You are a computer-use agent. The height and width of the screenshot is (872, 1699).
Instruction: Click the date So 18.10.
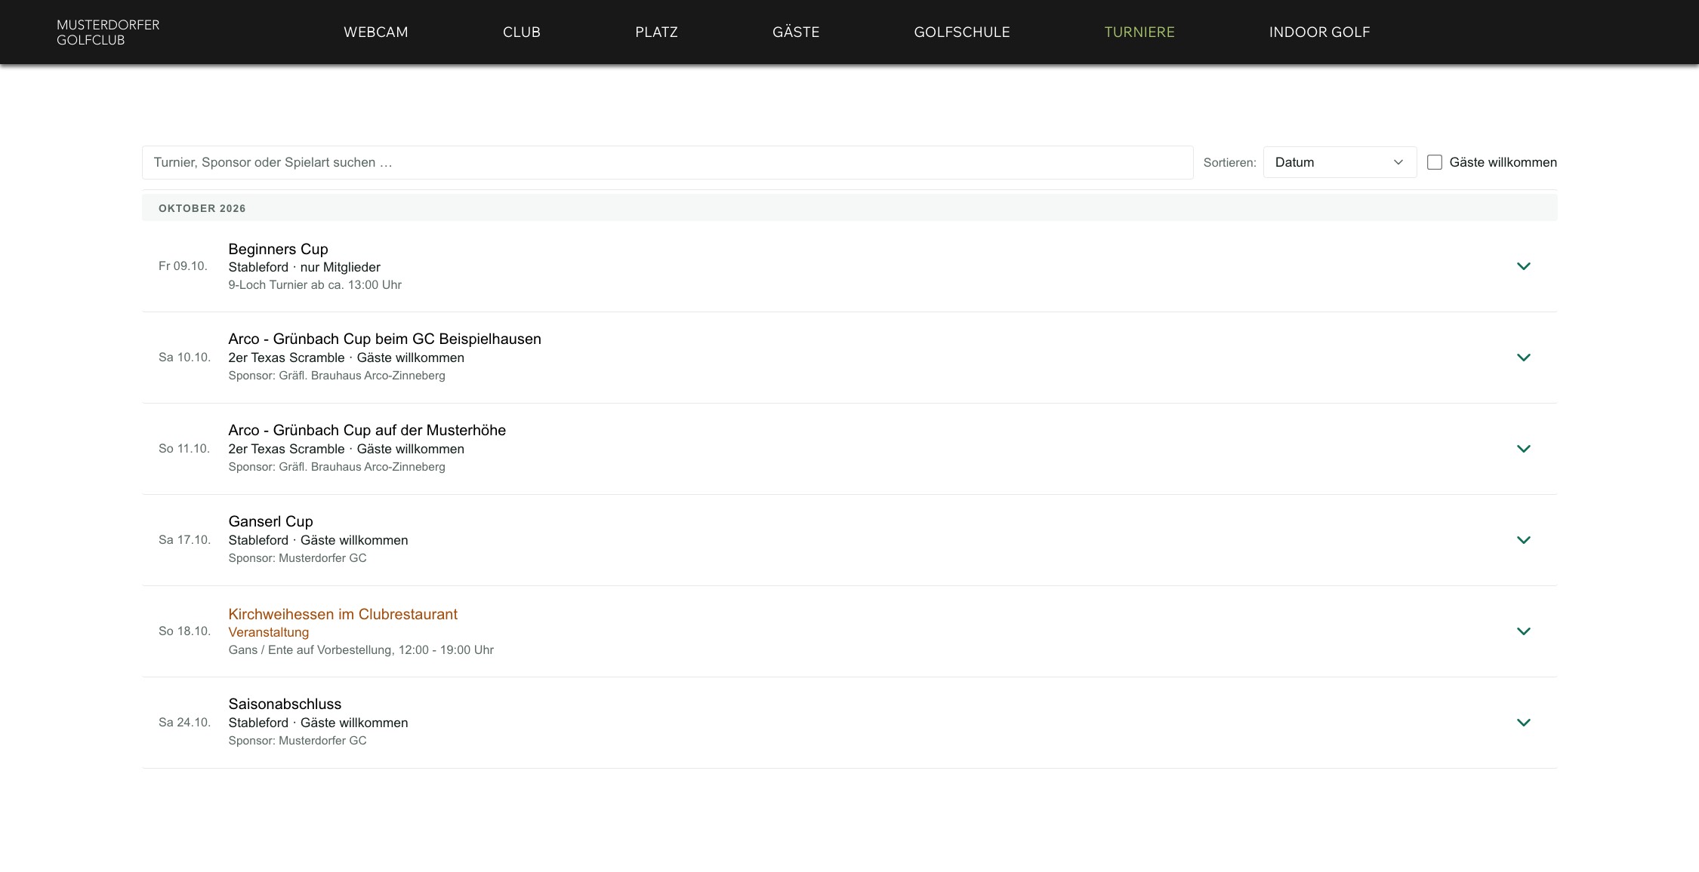(184, 631)
